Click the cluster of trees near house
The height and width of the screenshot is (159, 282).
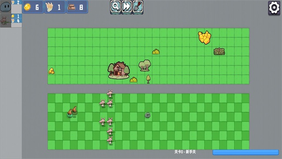tap(145, 65)
